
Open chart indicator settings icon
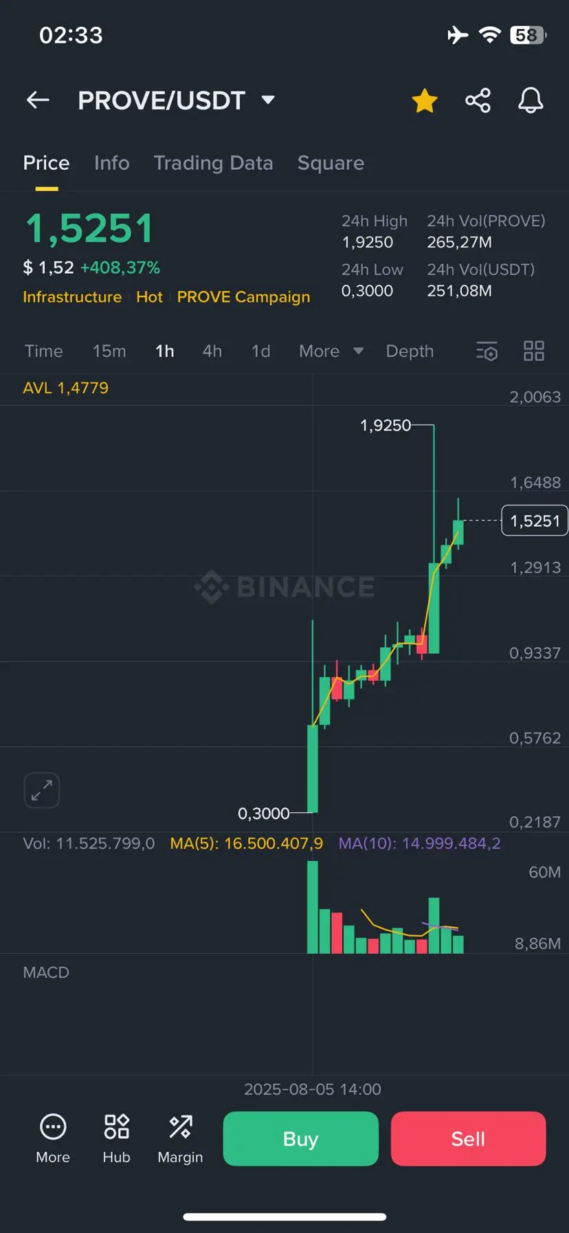pos(487,351)
